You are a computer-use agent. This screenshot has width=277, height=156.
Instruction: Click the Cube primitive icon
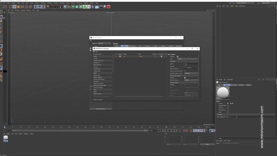tap(65, 7)
